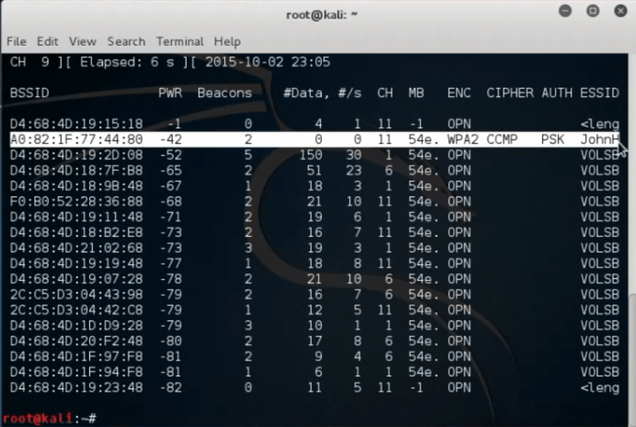
Task: Click the highlighted BSSID A0:82:1F:77:44:80
Action: tap(76, 139)
